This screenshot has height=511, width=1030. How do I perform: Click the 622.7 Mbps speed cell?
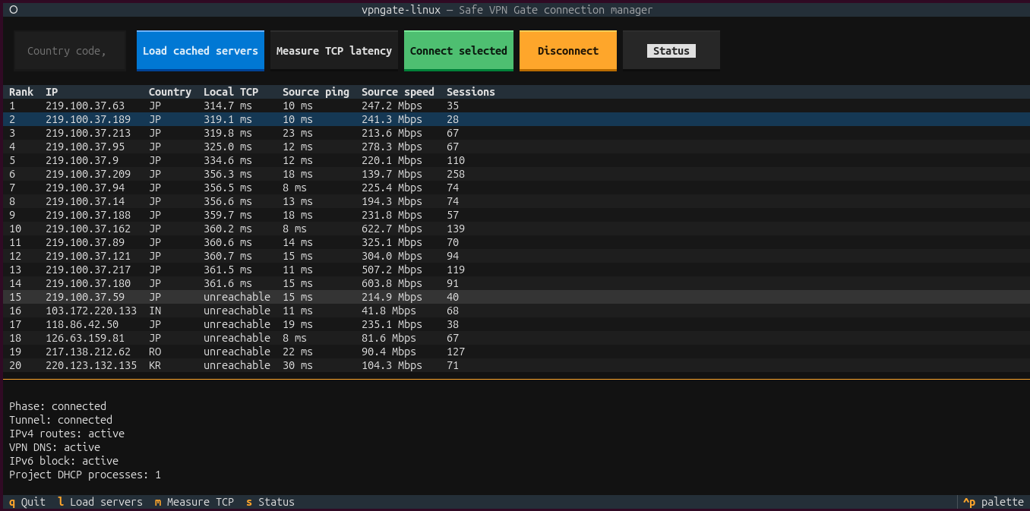392,229
